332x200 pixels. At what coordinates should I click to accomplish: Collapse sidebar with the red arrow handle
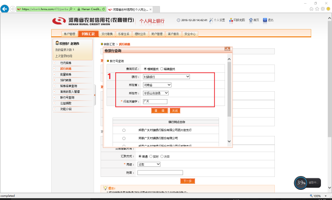(x=95, y=95)
